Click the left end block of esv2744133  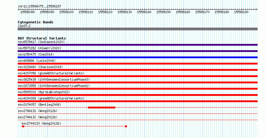23,126
